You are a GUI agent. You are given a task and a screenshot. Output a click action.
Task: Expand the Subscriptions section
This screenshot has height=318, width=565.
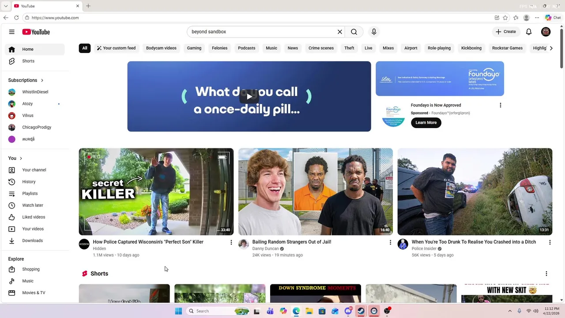(x=26, y=80)
